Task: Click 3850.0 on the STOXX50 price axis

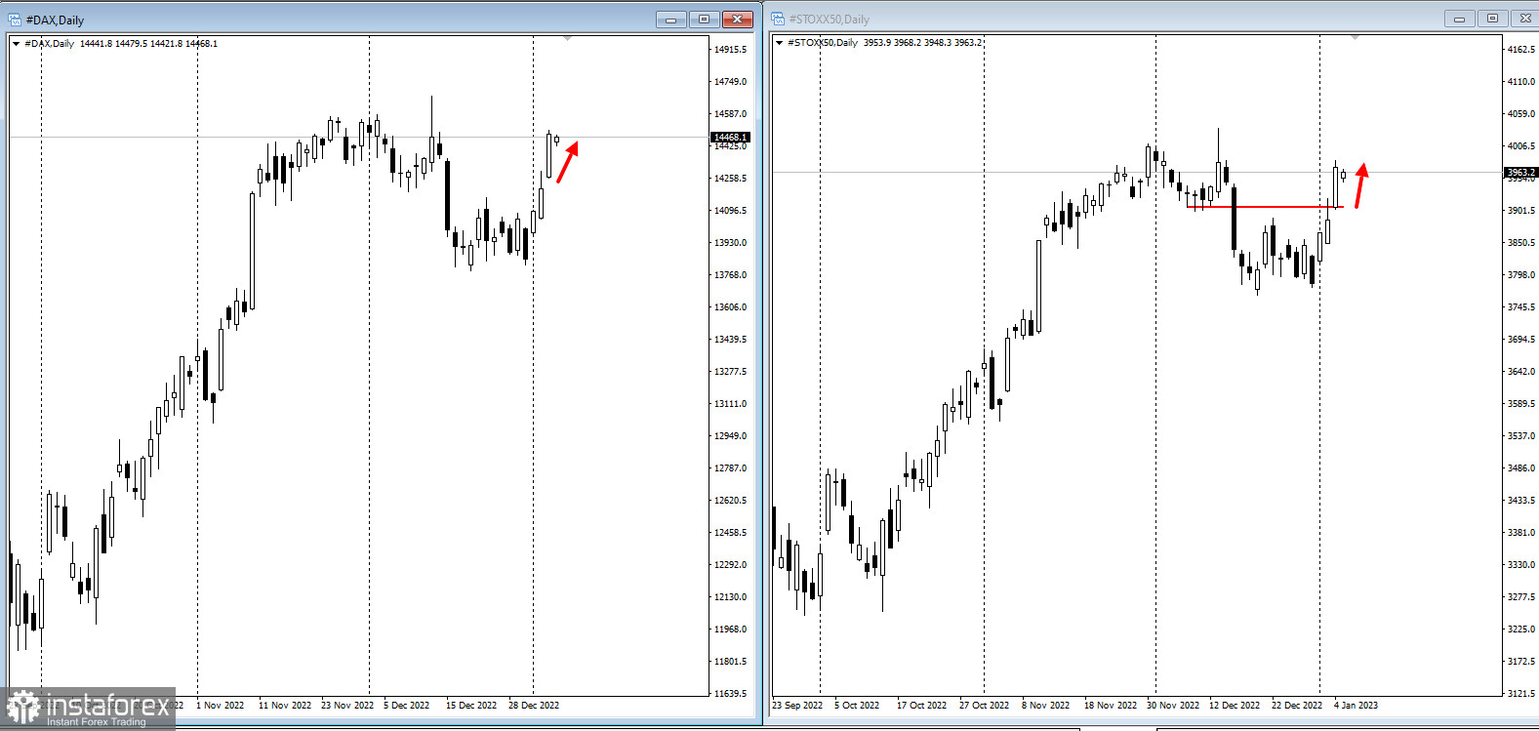Action: [x=1520, y=243]
